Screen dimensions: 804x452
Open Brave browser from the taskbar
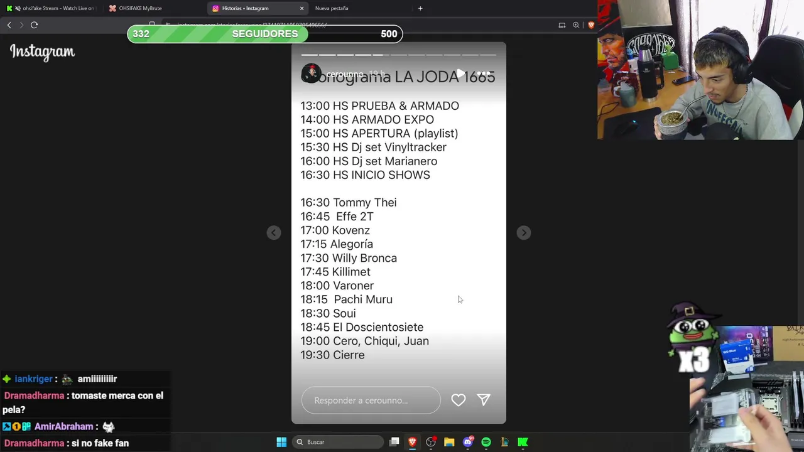click(413, 442)
